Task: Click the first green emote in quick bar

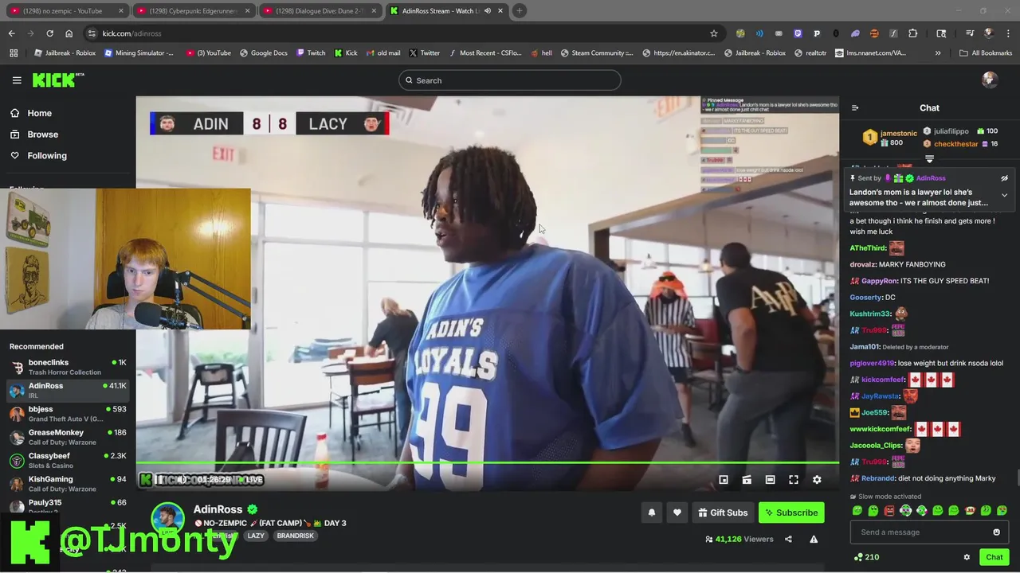Action: click(857, 511)
